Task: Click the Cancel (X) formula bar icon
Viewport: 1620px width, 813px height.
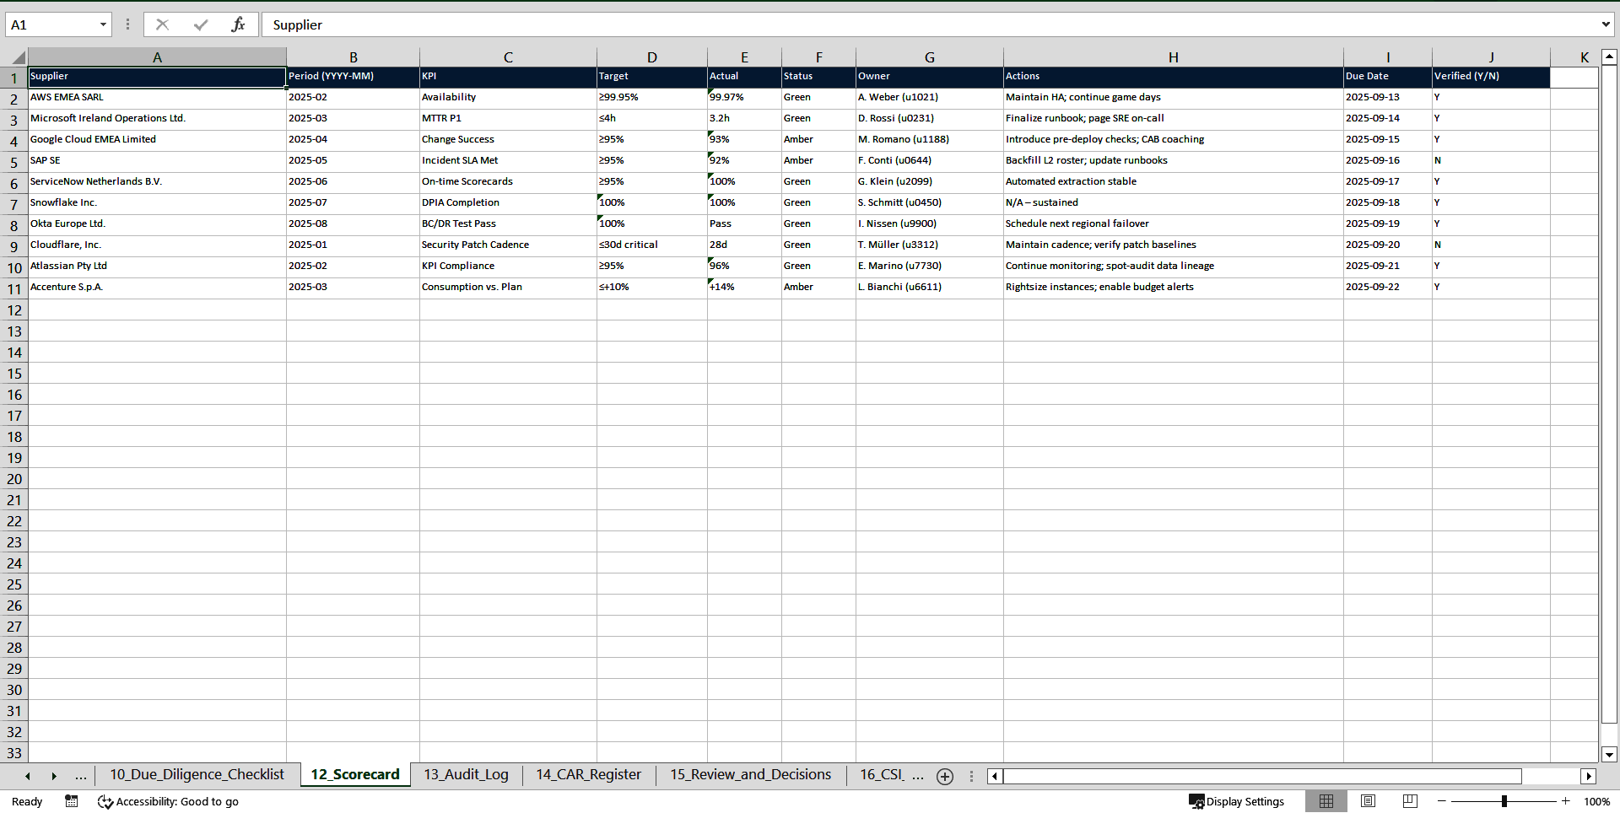Action: pos(162,24)
